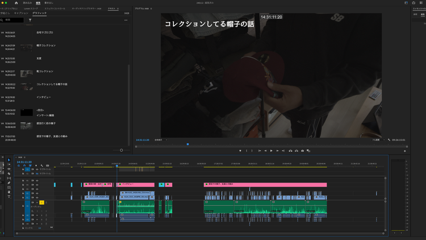
Task: Open the Home screen icon
Action: coord(16,3)
